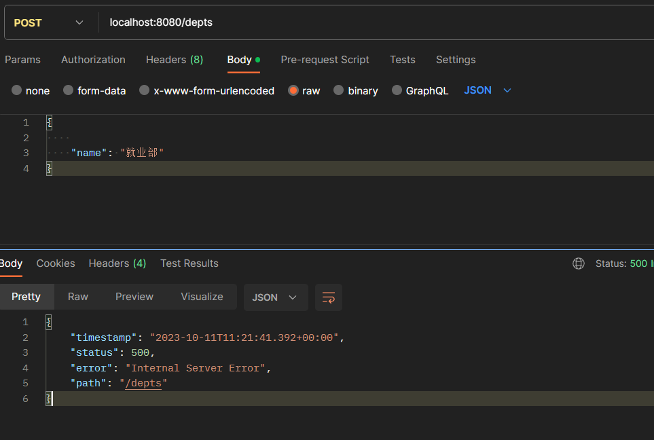Click the /depts path link in response

point(143,383)
